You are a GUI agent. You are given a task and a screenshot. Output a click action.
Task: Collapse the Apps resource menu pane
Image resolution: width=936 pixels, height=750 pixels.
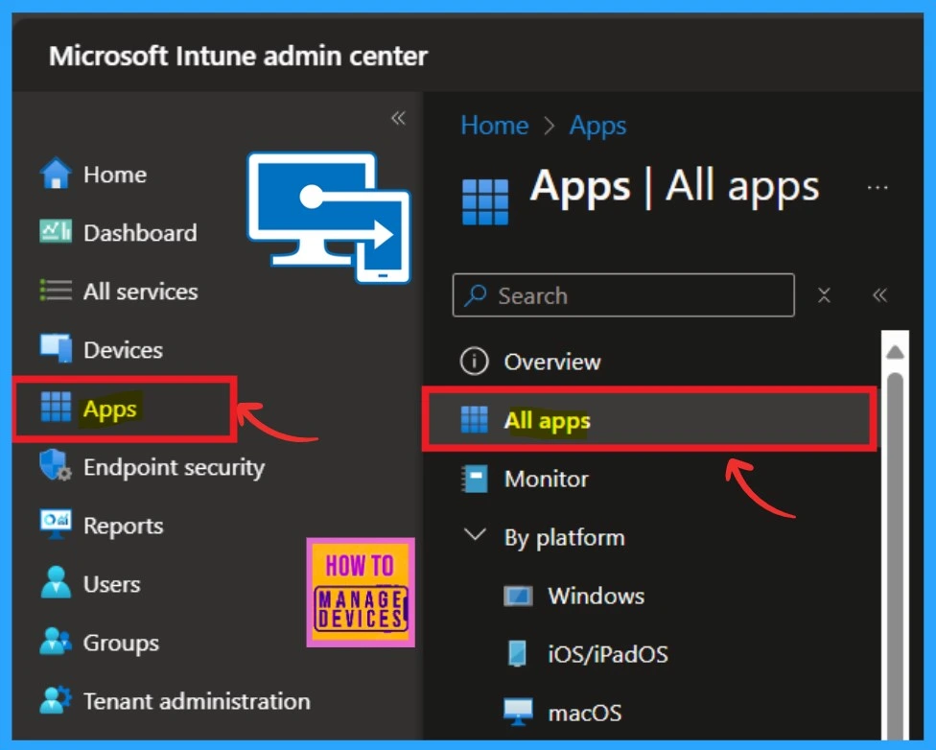click(879, 295)
